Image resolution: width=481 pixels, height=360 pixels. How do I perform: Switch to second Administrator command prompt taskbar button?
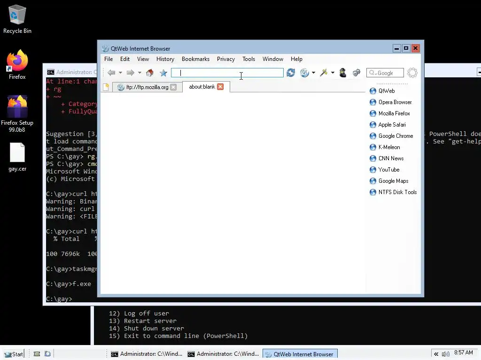coord(223,354)
